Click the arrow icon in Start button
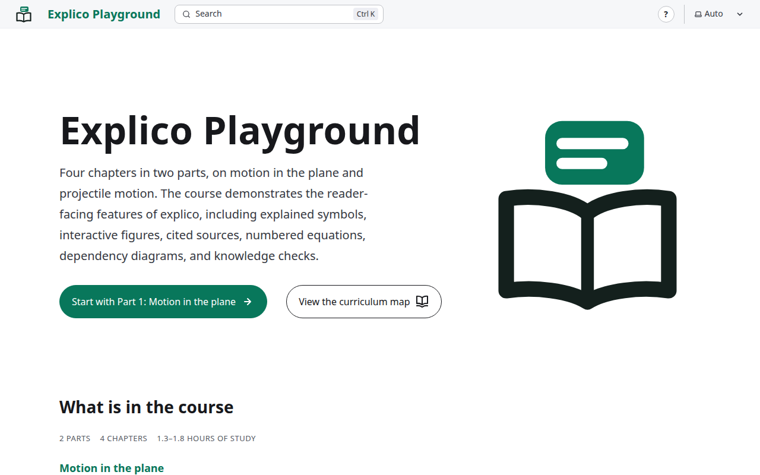This screenshot has width=760, height=475. tap(248, 302)
